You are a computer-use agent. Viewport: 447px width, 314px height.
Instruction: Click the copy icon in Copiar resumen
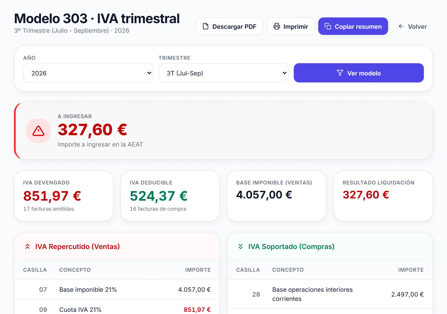(328, 26)
